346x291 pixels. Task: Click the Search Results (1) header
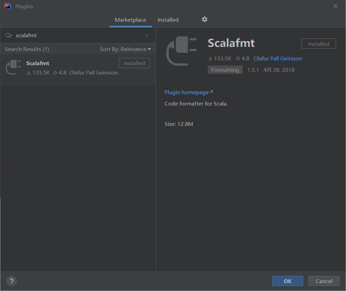(27, 49)
